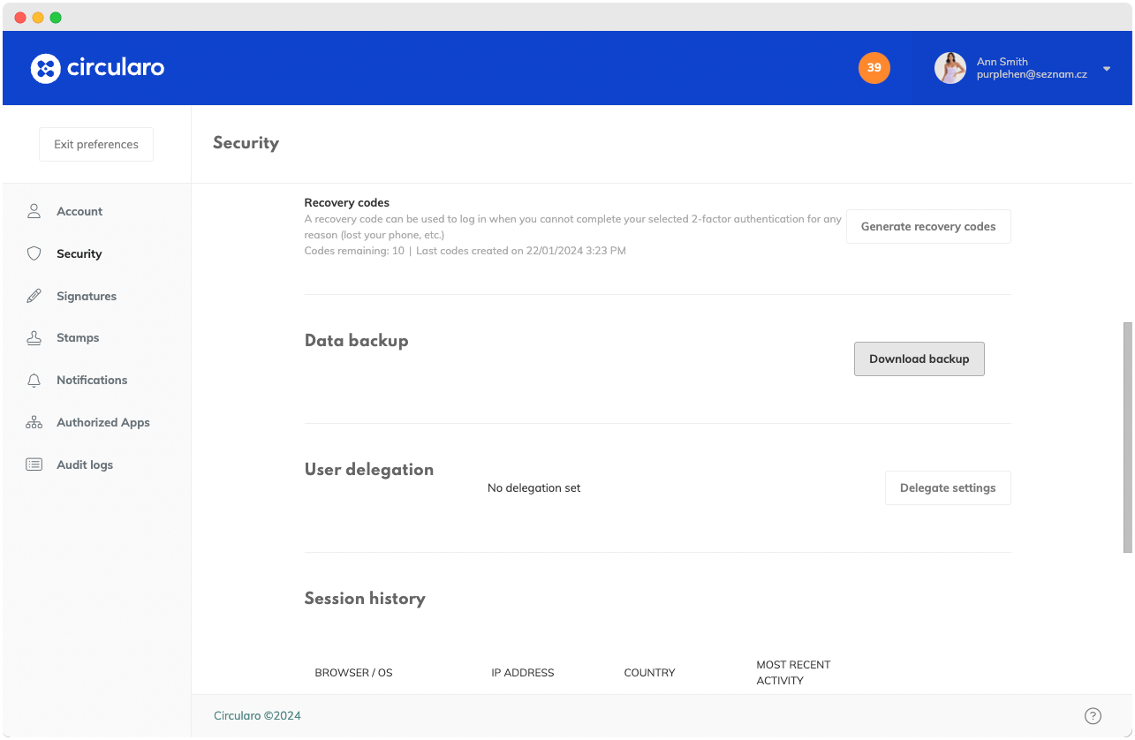The image size is (1135, 740).
Task: Click the Signatures pen icon
Action: [x=34, y=296]
